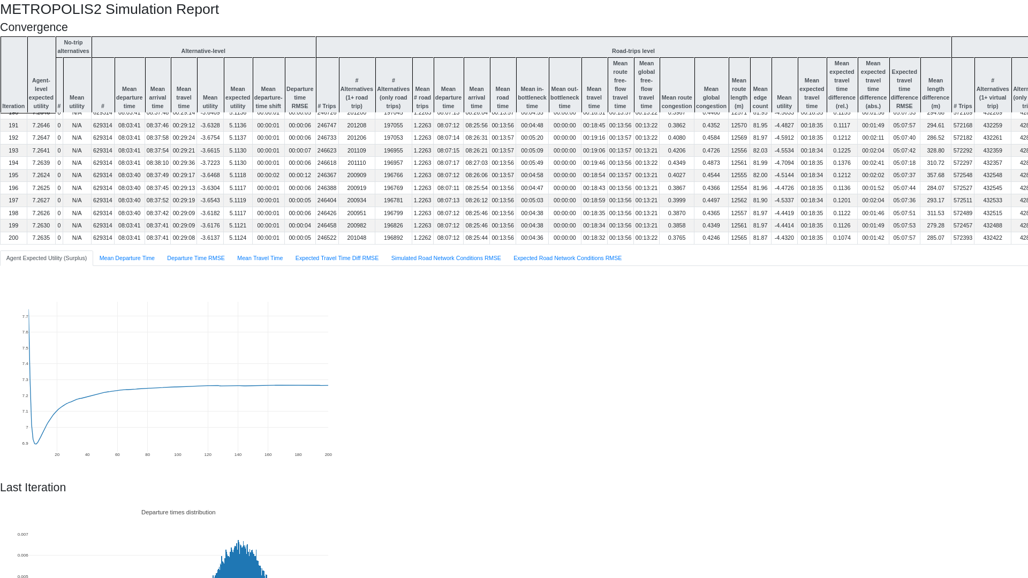Click the utility curve minimum point
The width and height of the screenshot is (1028, 578).
pyautogui.click(x=36, y=444)
